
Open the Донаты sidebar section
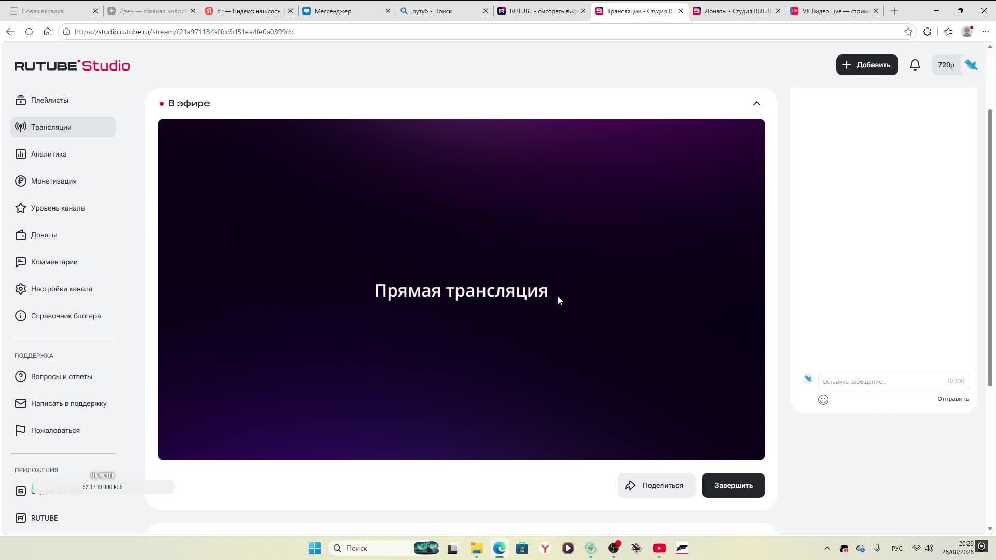[63, 235]
